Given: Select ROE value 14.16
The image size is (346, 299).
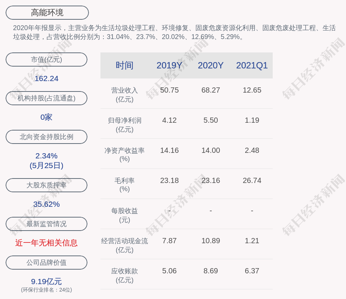Looking at the screenshot, I should coord(169,150).
